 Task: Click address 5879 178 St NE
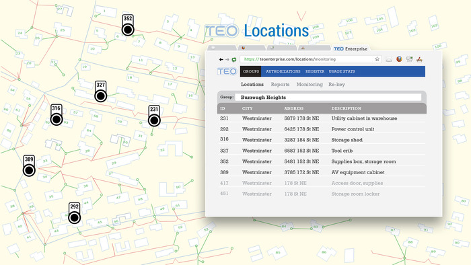tap(301, 118)
